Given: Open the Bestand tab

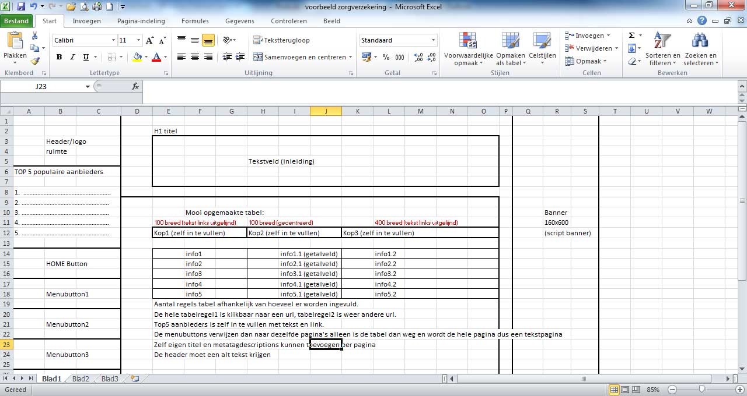Looking at the screenshot, I should tap(16, 21).
